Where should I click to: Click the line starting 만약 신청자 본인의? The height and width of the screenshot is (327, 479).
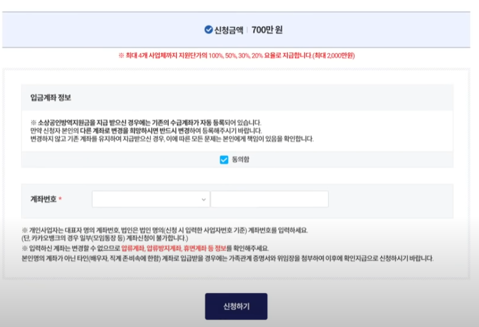point(146,131)
